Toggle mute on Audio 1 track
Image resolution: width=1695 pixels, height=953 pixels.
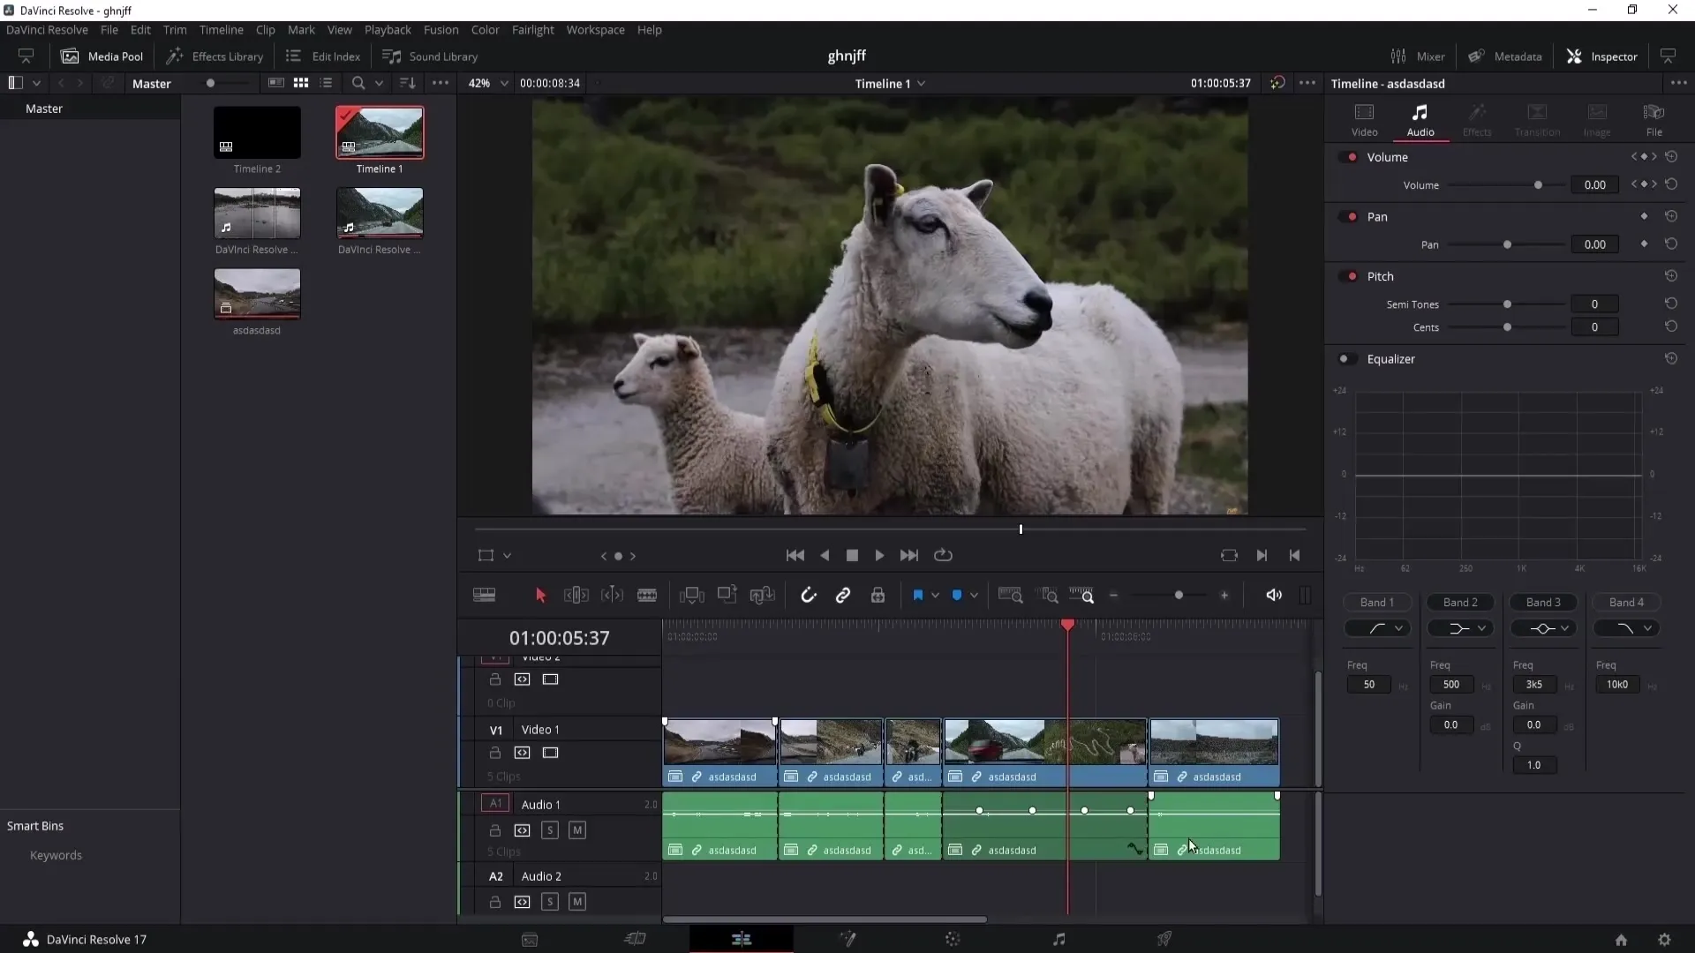(577, 829)
